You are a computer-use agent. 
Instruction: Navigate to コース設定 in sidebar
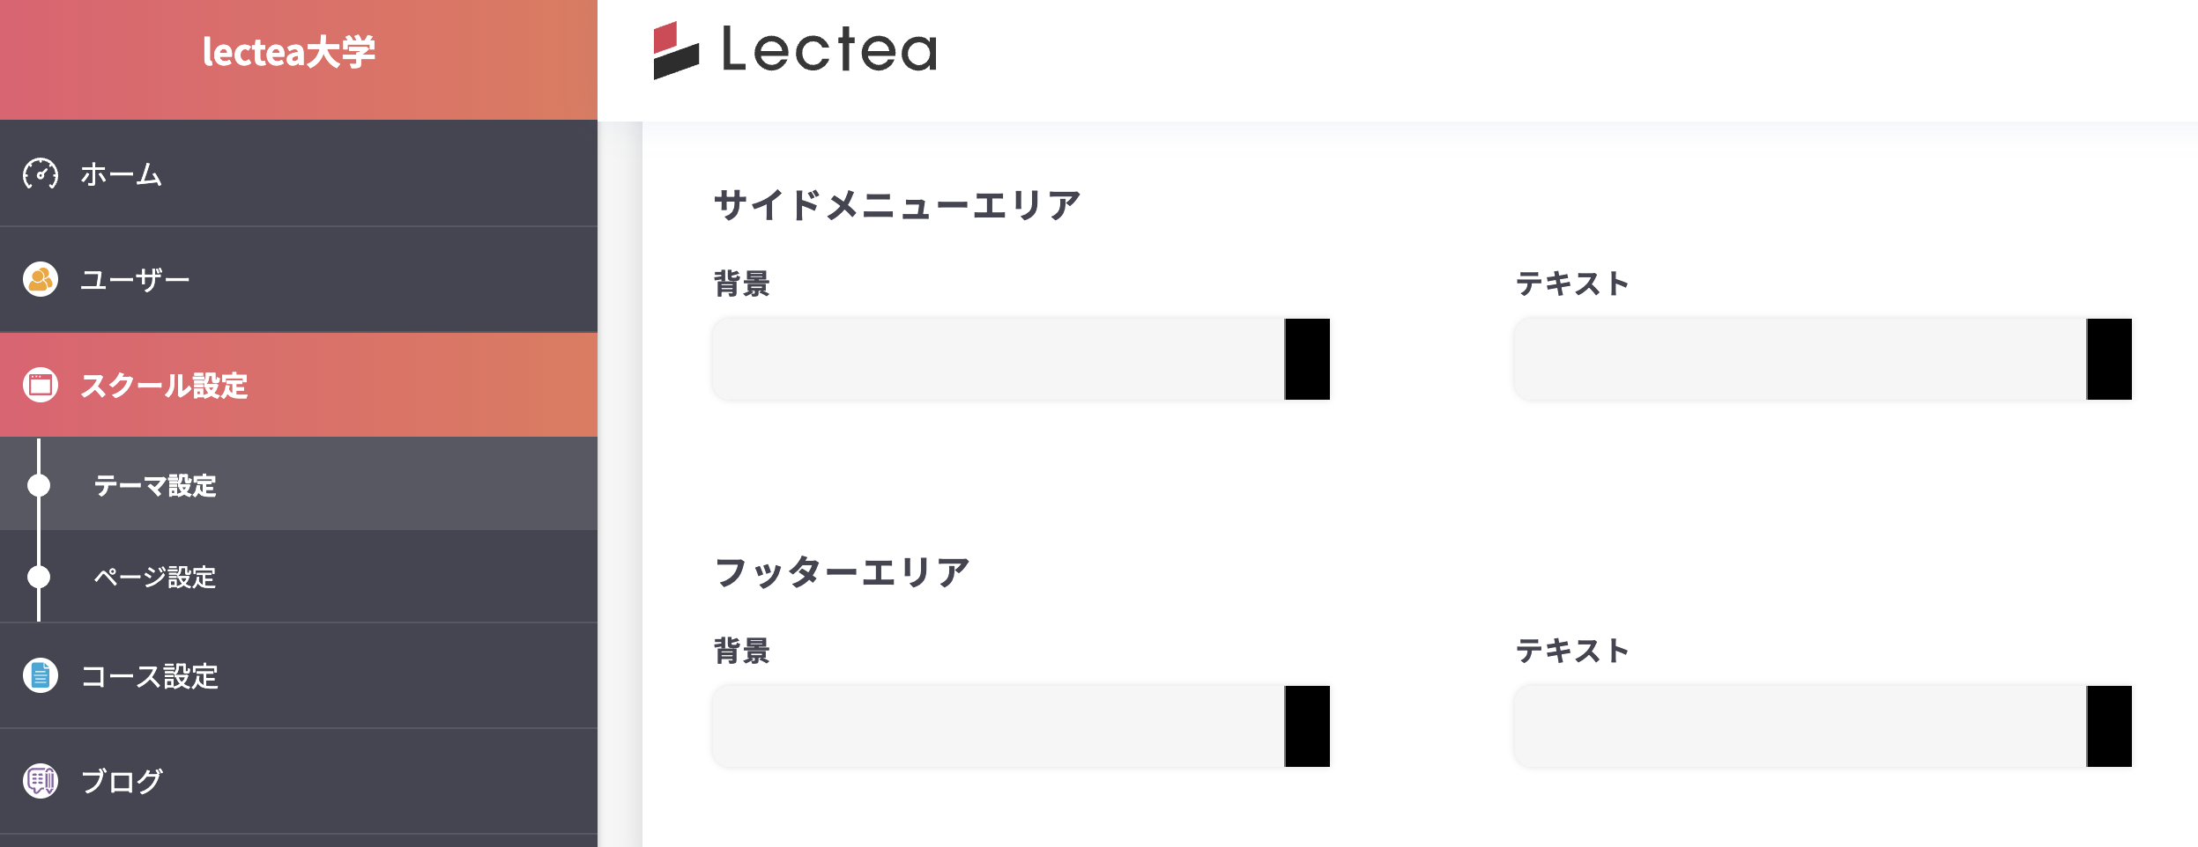(152, 676)
